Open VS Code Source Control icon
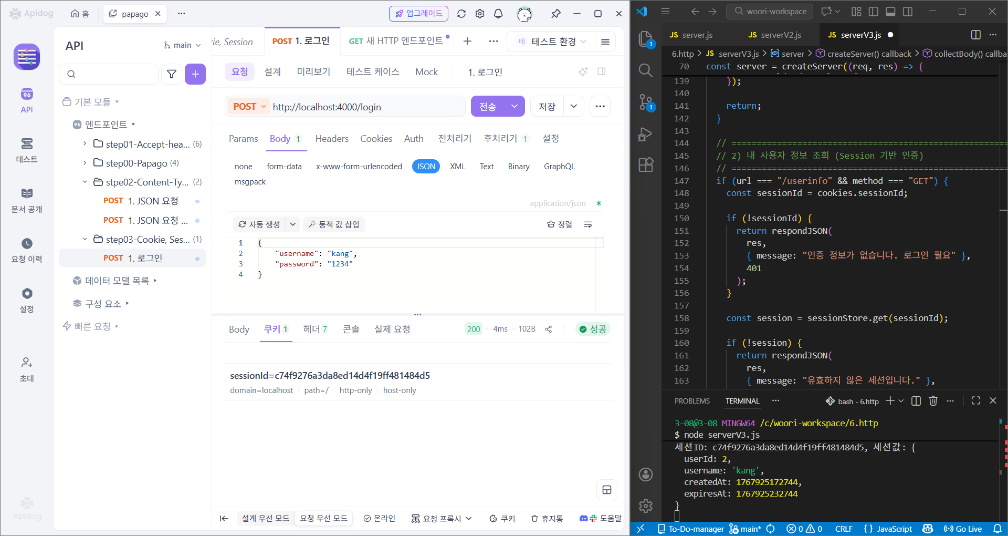The image size is (1008, 536). pyautogui.click(x=646, y=102)
